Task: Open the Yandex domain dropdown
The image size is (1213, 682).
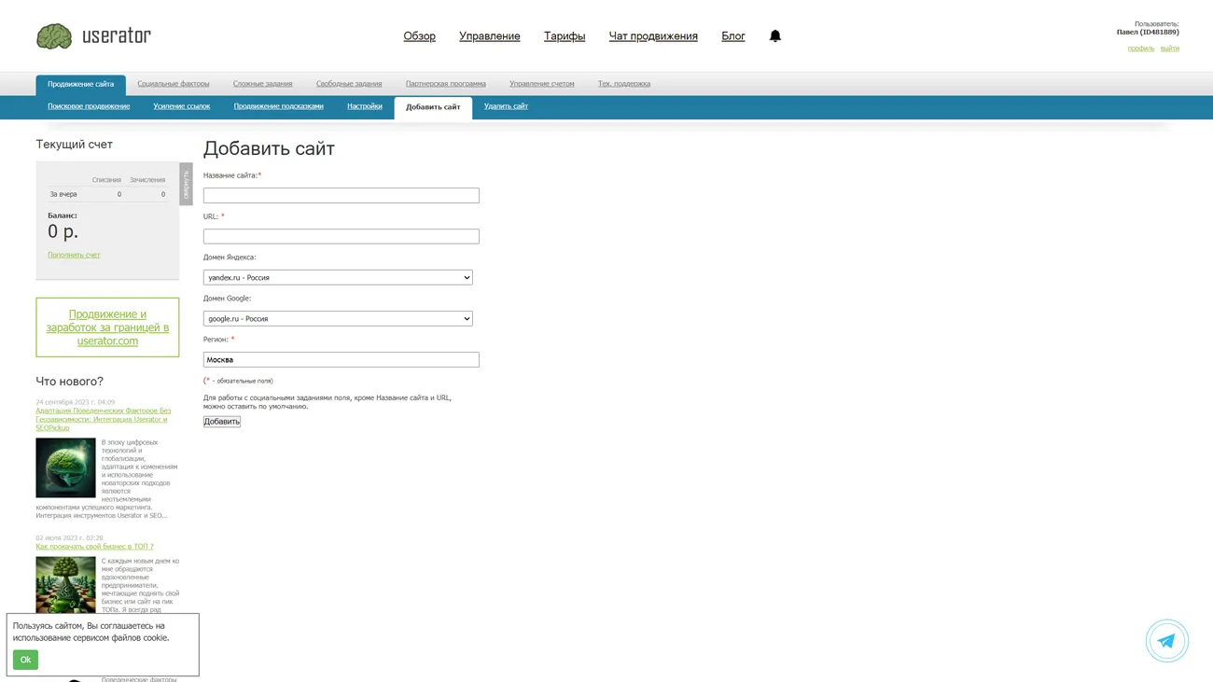Action: tap(338, 277)
